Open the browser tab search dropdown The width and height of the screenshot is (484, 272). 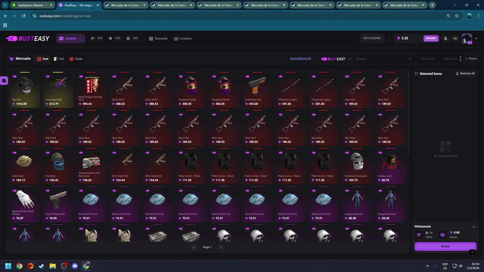click(x=5, y=5)
